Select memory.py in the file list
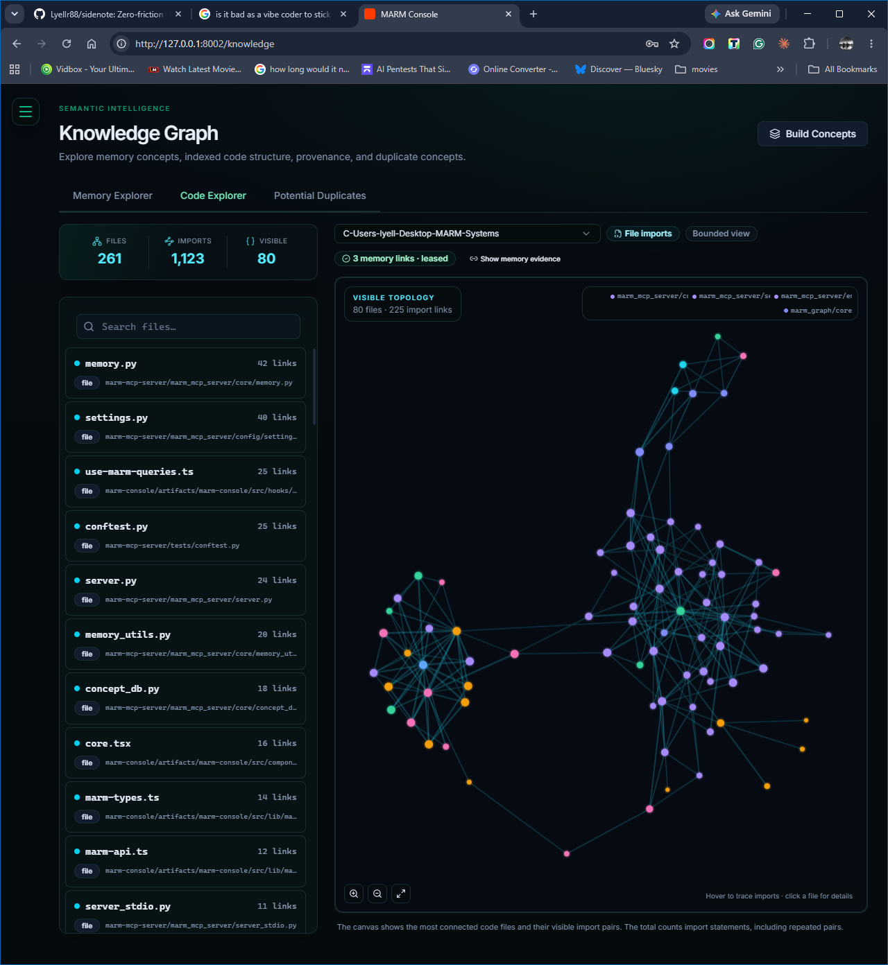Viewport: 888px width, 965px height. point(185,373)
